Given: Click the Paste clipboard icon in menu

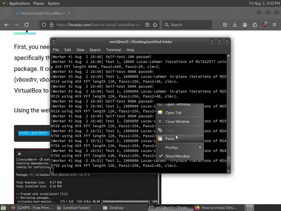Looking at the screenshot, I should [160, 138].
